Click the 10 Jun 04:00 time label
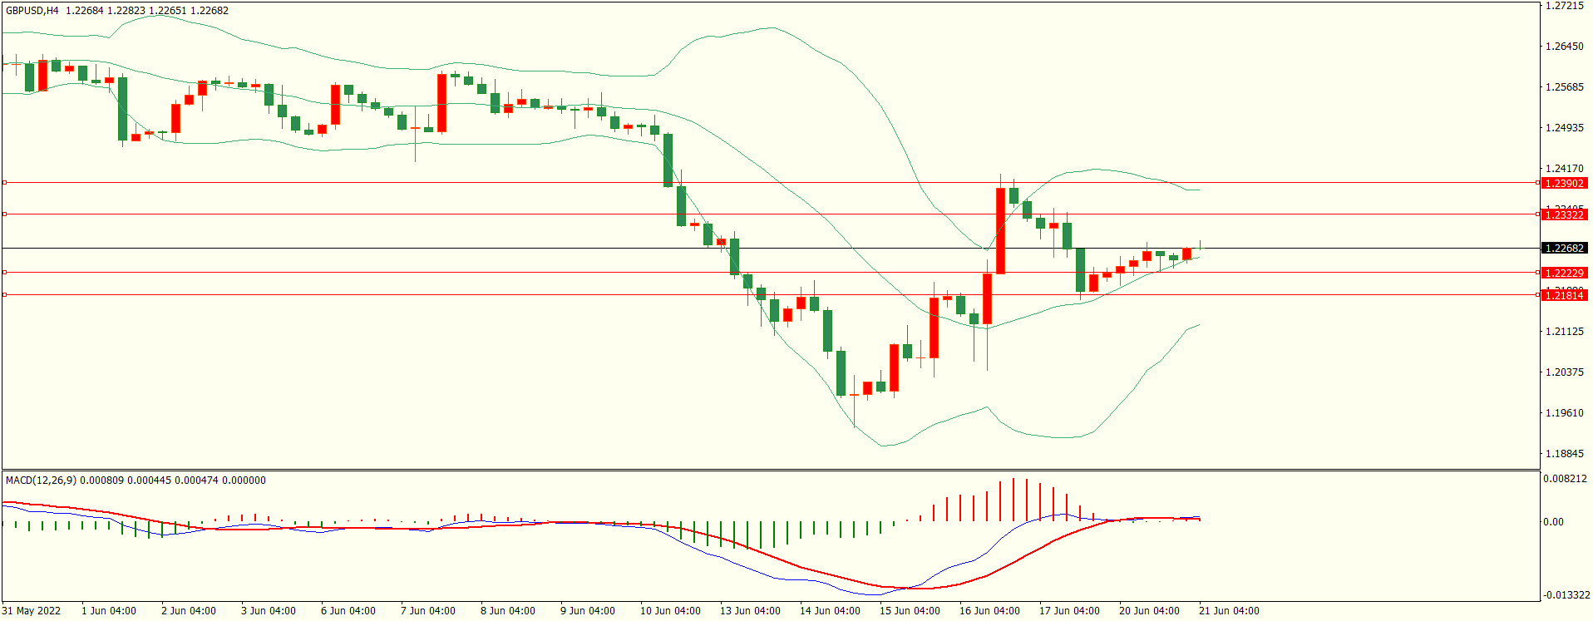The image size is (1593, 621). pyautogui.click(x=670, y=611)
